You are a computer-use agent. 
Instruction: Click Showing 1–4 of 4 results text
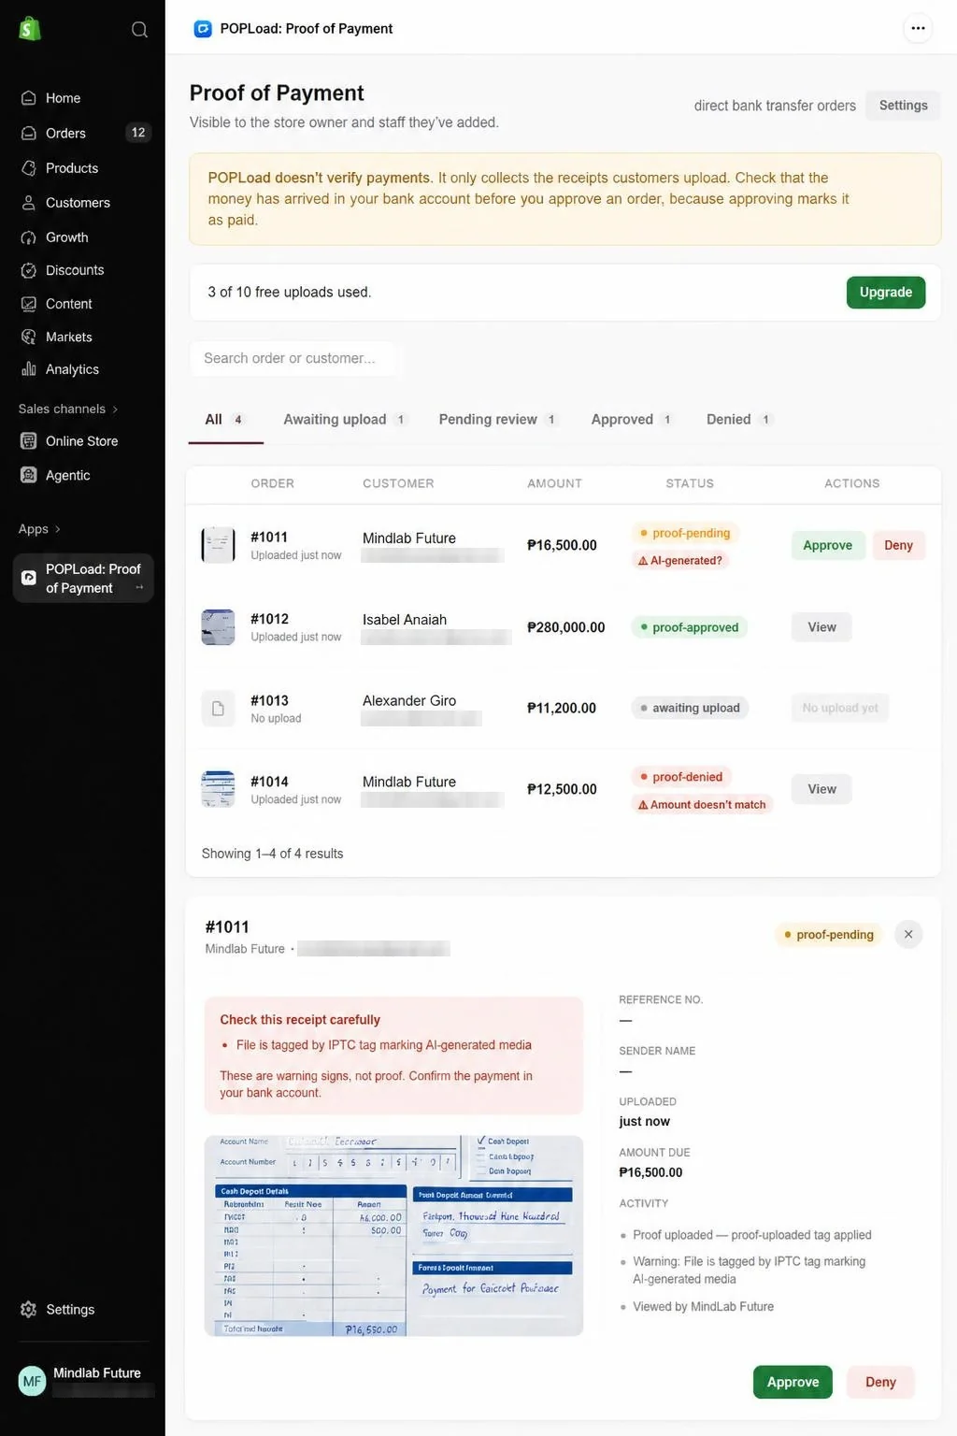[272, 854]
